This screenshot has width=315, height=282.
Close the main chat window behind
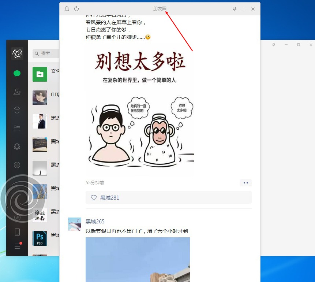click(x=311, y=45)
